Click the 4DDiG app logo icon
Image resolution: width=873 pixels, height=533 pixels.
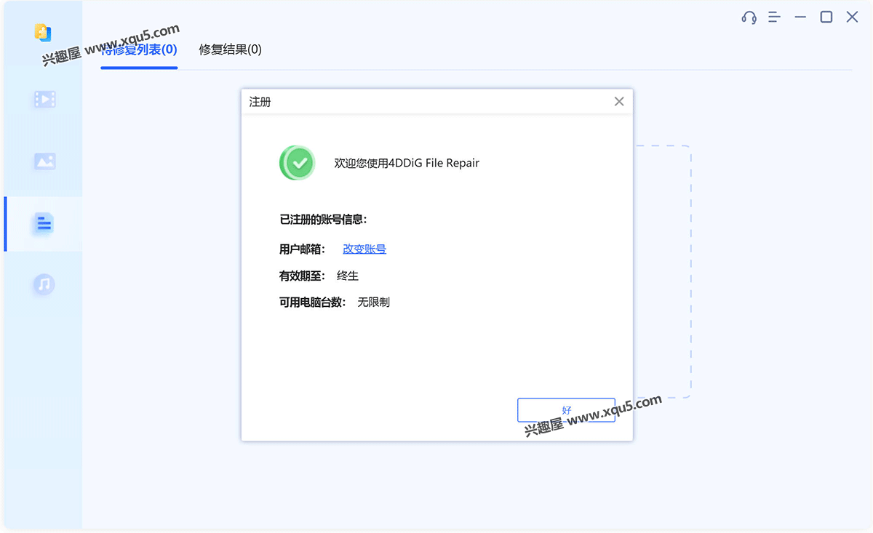(x=42, y=33)
